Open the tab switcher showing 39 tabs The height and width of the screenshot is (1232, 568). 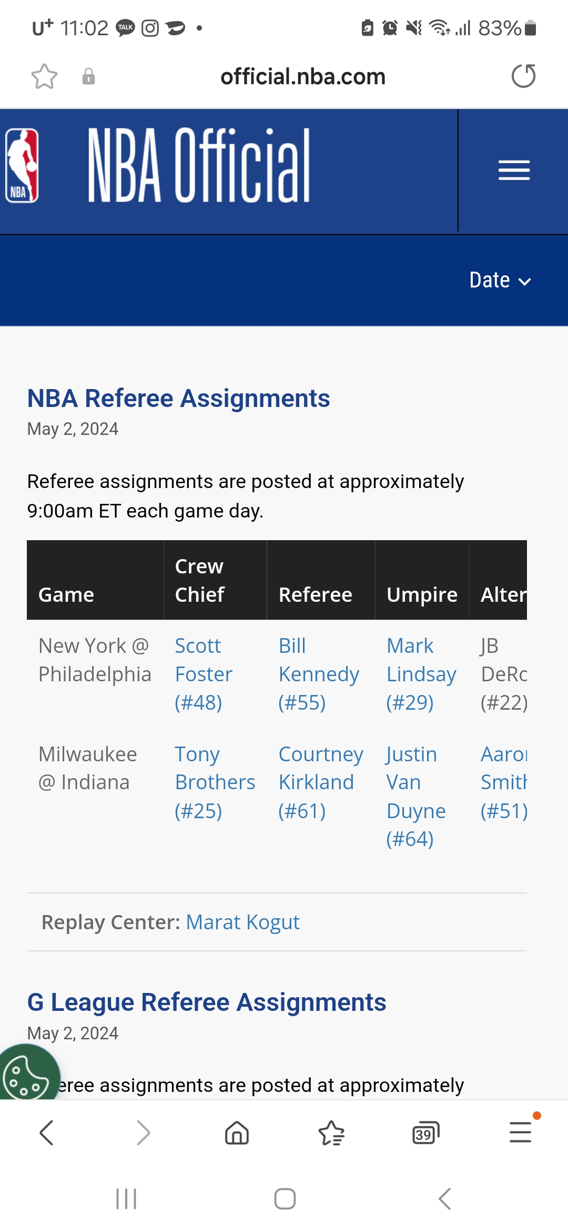click(425, 1132)
